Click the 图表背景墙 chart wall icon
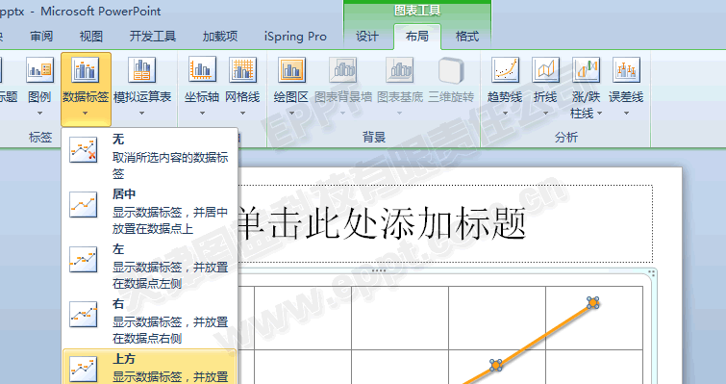Viewport: 726px width, 384px height. 343,70
